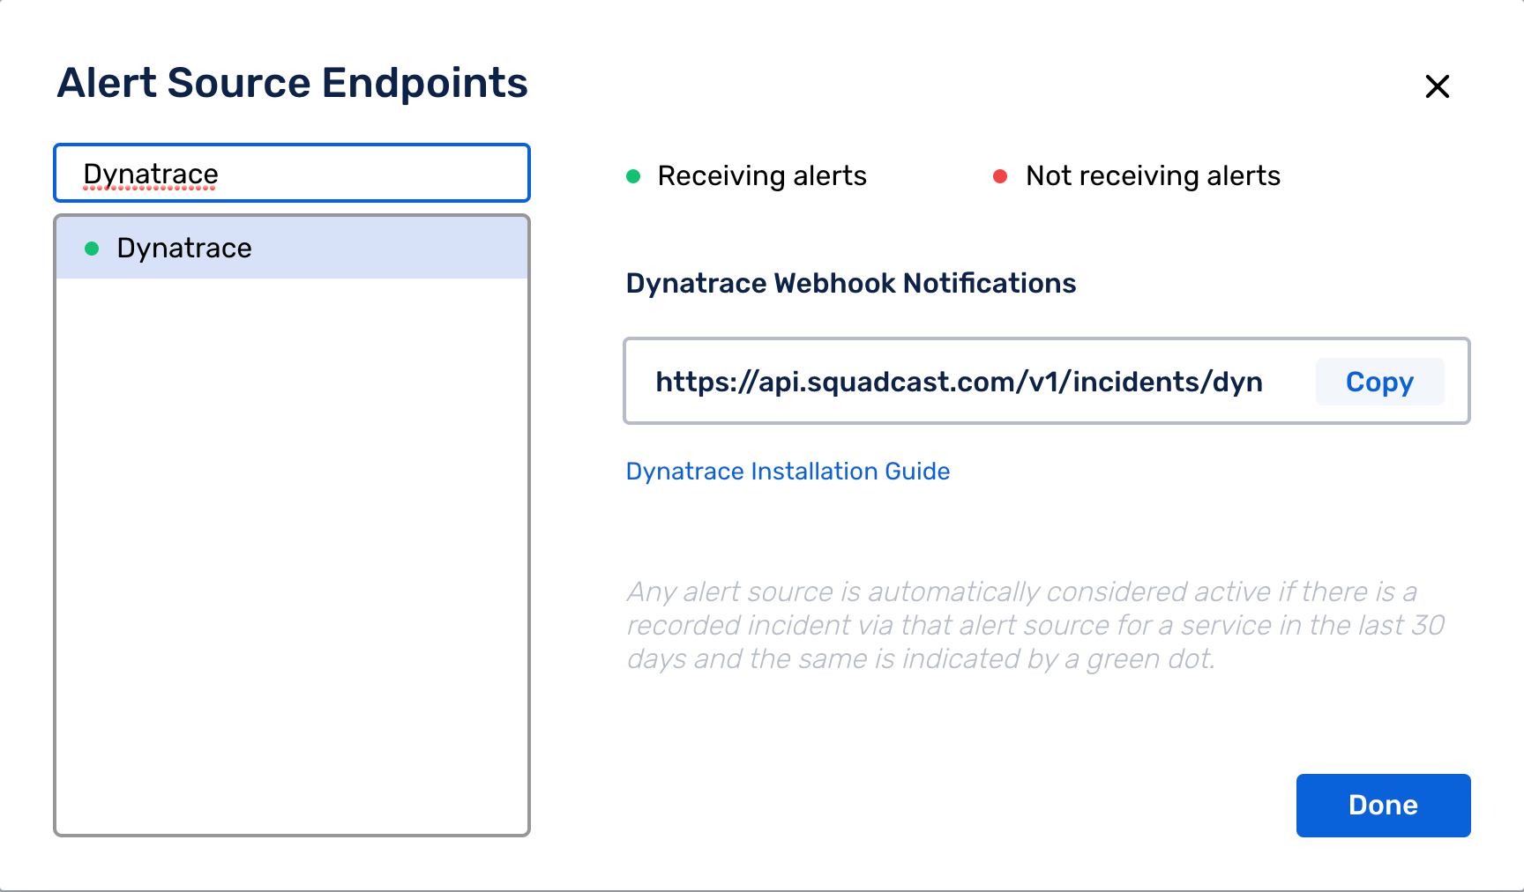Click the italic note about active alert sources
Image resolution: width=1524 pixels, height=892 pixels.
pyautogui.click(x=1035, y=625)
